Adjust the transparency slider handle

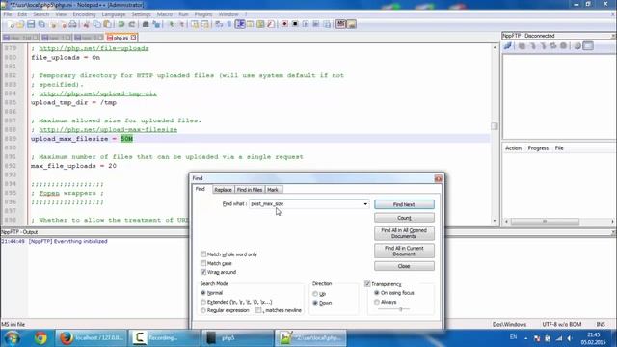401,309
